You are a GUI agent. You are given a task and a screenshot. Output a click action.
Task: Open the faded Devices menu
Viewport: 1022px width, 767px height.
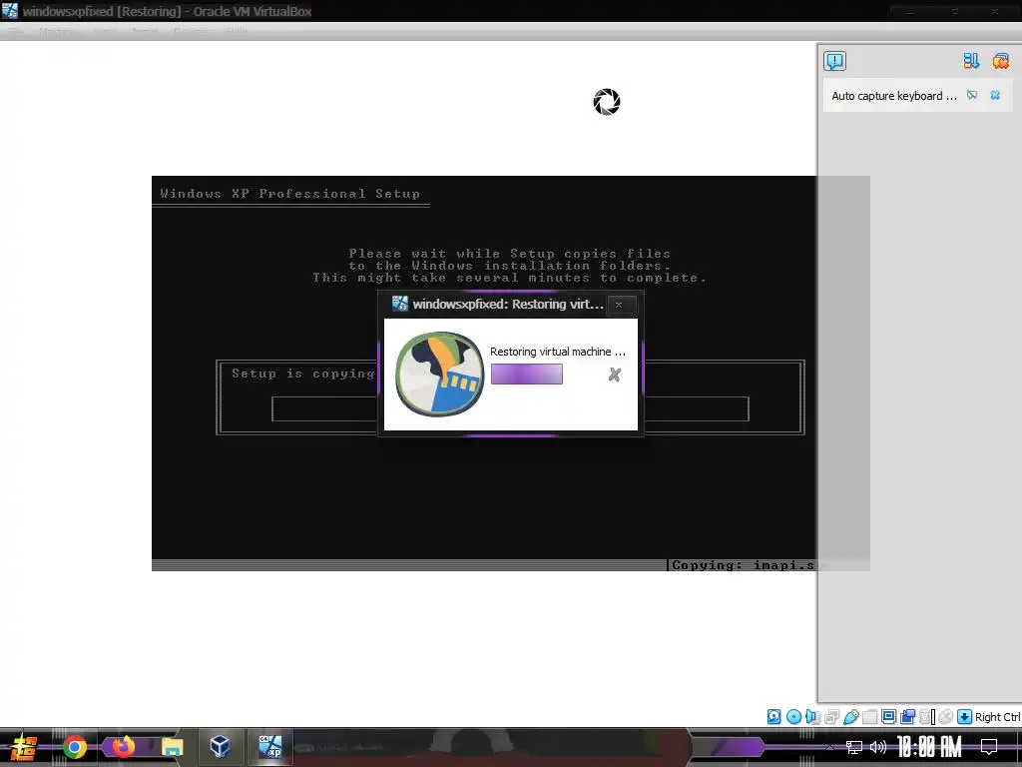click(x=191, y=31)
